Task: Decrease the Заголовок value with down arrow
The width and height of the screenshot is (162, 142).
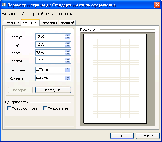Action: pos(68,71)
